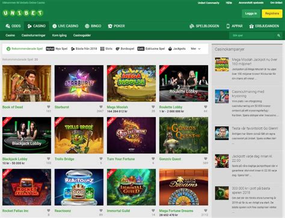Favorite Gonzo's Quest with heart

206,159
